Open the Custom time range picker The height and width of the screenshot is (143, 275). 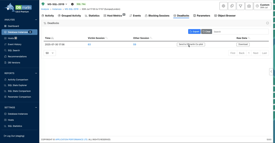(262, 6)
